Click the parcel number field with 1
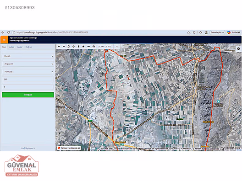Viewport: 242px width, 181px height. [28, 87]
